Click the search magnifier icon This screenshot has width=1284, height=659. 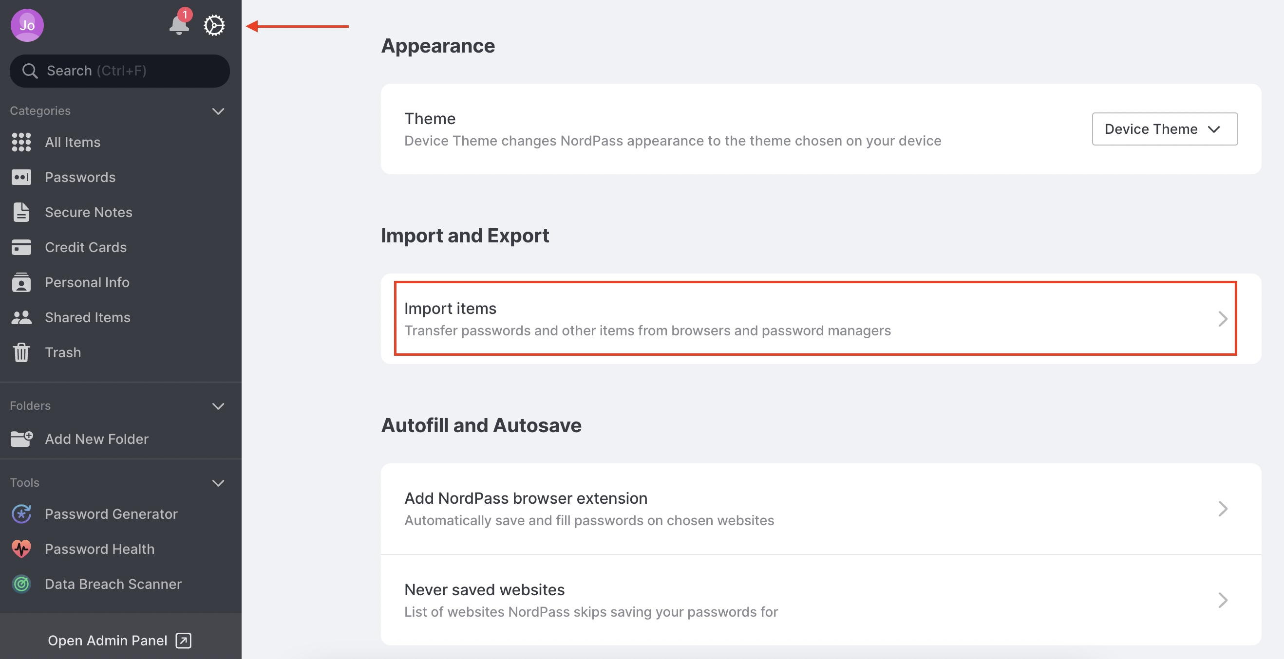(30, 71)
